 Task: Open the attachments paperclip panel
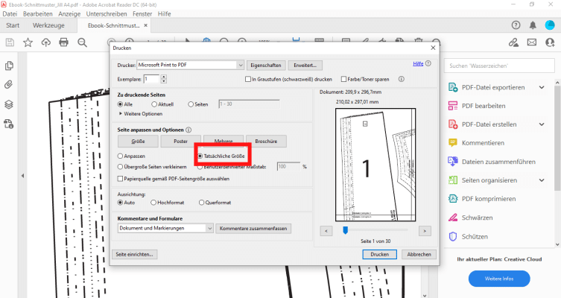point(10,85)
